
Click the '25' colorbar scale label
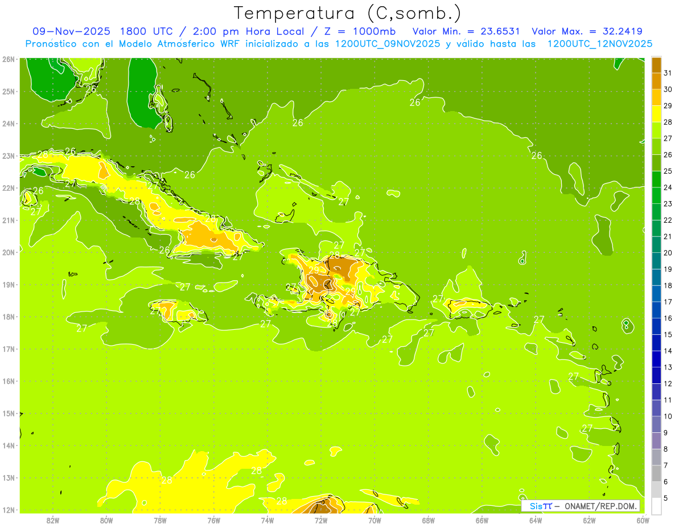click(667, 171)
